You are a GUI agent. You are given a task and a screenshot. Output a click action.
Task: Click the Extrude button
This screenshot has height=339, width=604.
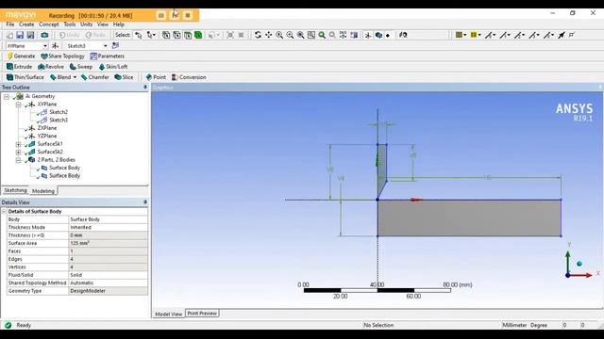click(x=19, y=67)
